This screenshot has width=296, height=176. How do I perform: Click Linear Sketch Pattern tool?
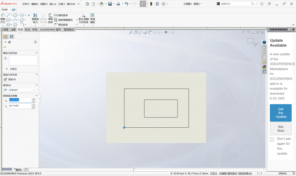pos(64,20)
